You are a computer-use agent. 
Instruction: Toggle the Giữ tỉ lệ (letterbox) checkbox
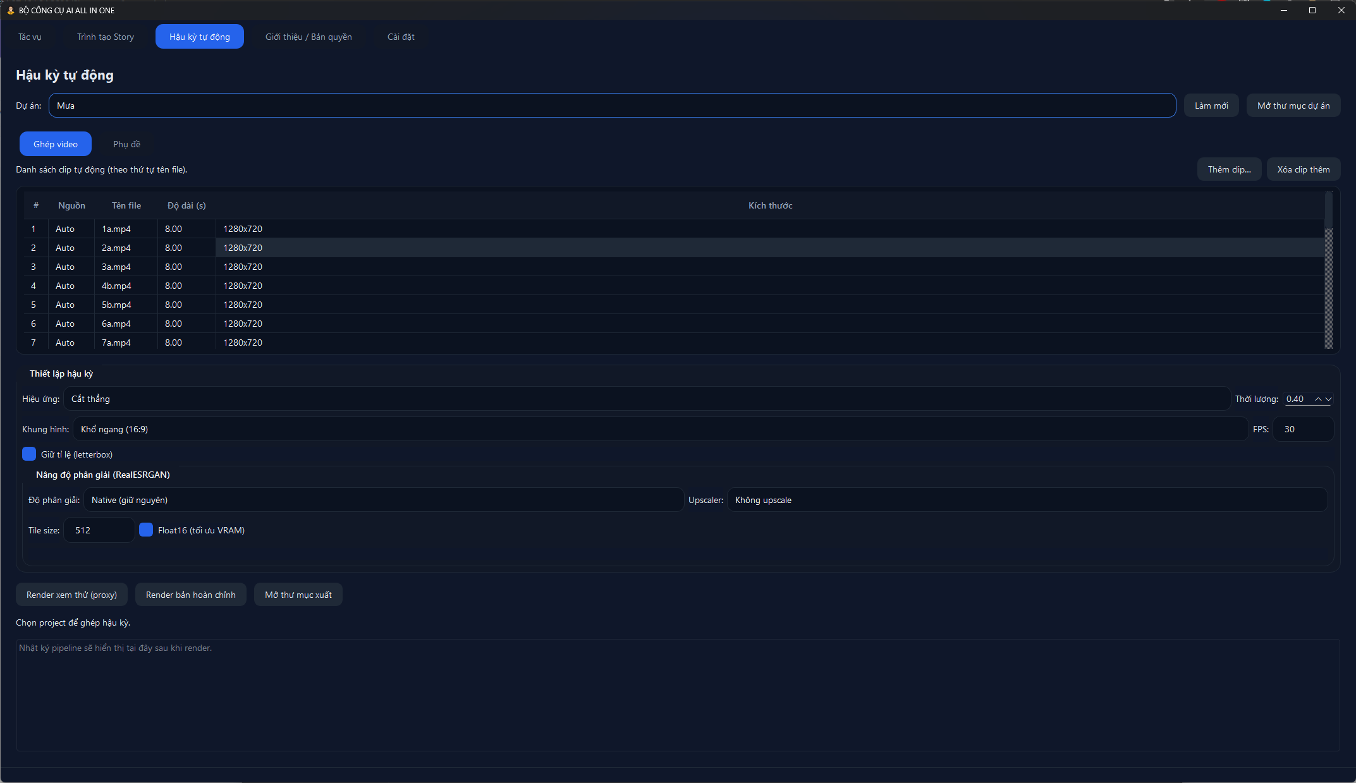(x=29, y=454)
